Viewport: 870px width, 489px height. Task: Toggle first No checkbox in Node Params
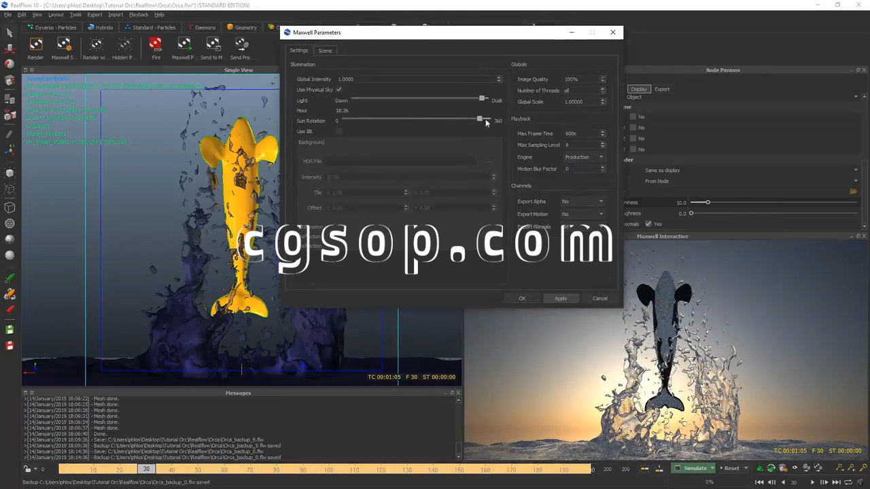point(633,117)
